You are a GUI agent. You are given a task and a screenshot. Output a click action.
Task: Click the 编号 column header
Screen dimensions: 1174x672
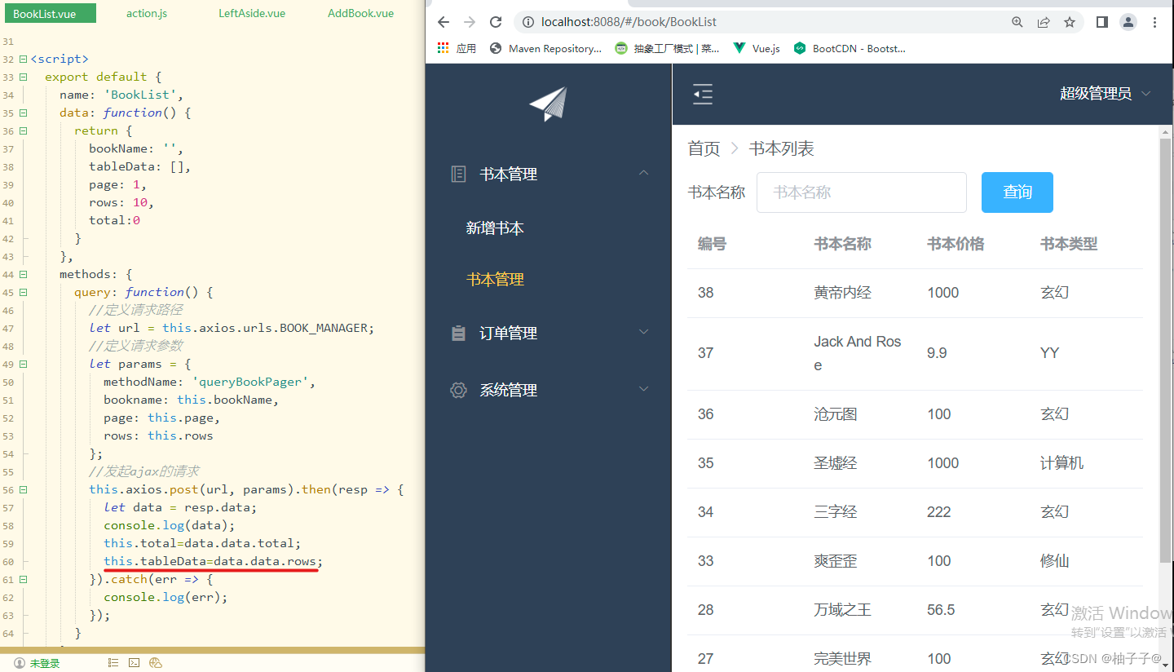tap(712, 244)
